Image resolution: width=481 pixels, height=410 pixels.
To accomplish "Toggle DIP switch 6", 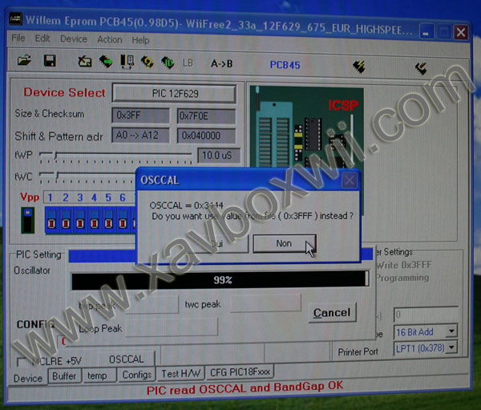I will point(123,219).
